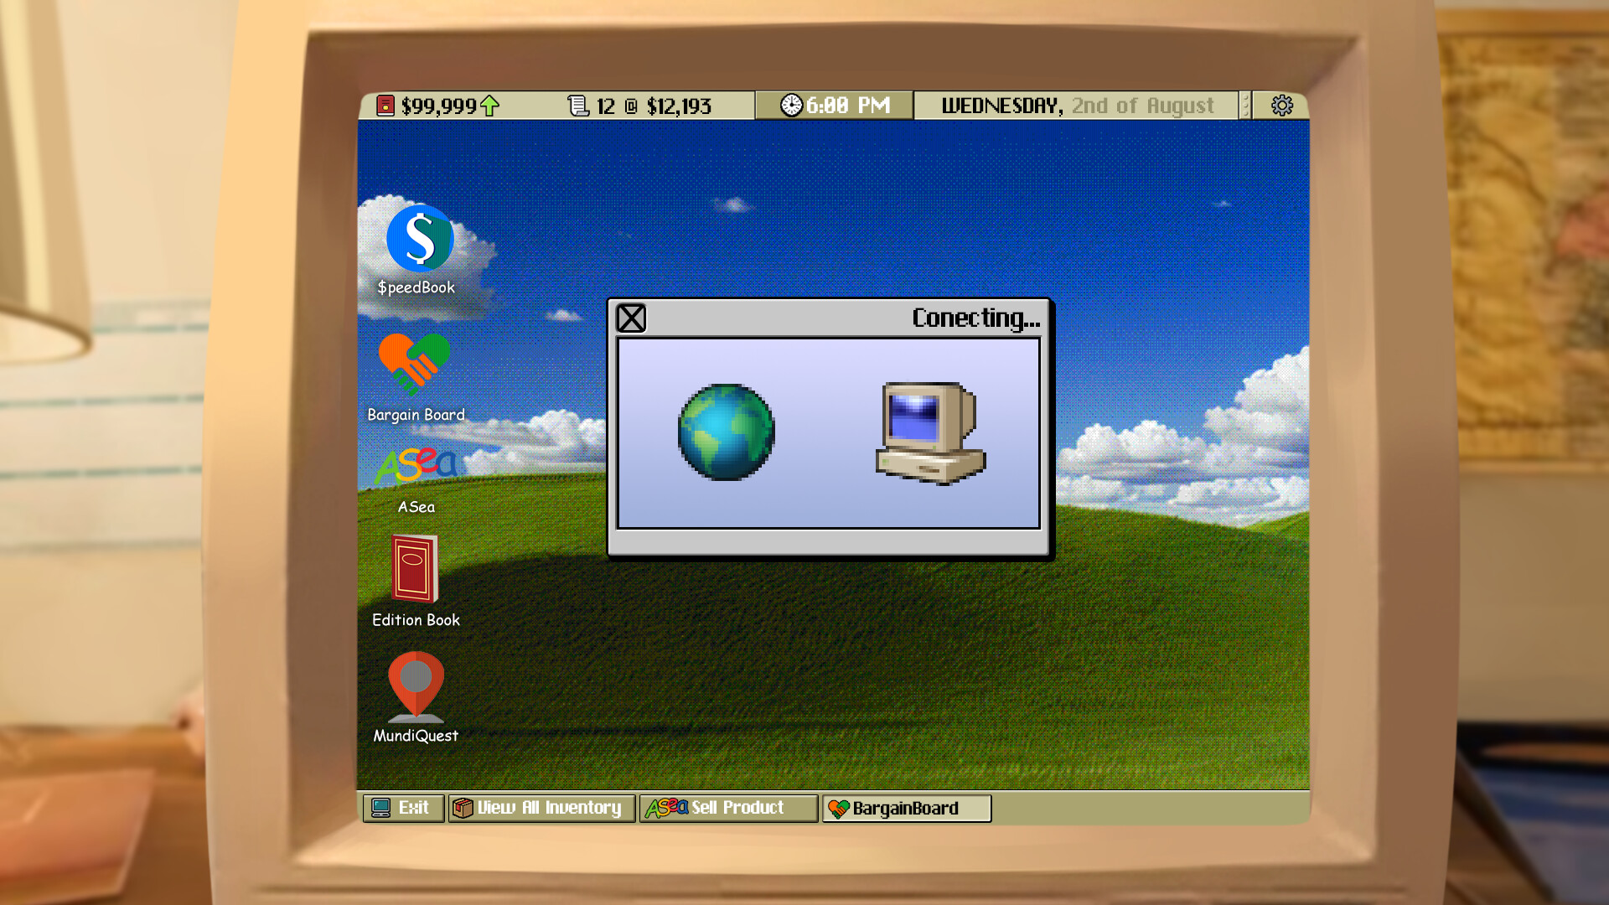Switch to the BargainBoard taskbar entry

[x=905, y=807]
